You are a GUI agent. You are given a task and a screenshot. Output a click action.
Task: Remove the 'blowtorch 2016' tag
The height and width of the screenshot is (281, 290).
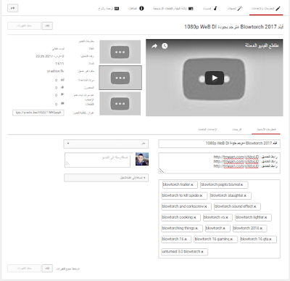(261, 229)
